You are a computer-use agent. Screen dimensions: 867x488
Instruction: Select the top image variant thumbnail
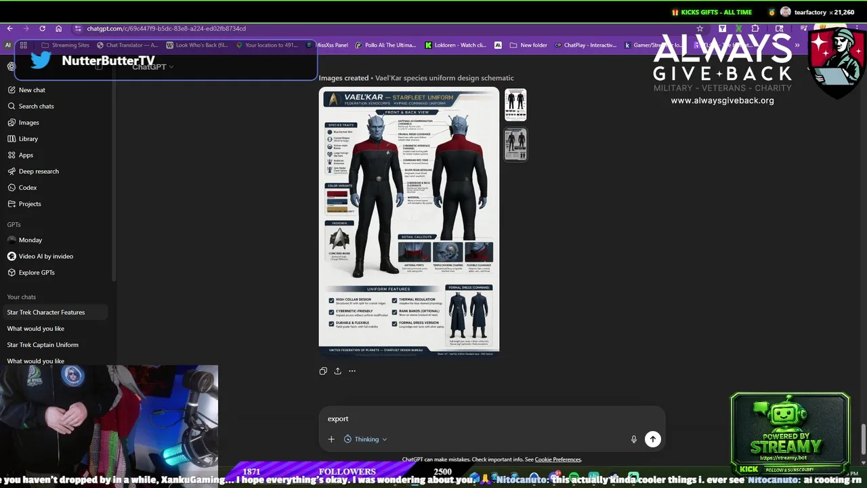515,104
